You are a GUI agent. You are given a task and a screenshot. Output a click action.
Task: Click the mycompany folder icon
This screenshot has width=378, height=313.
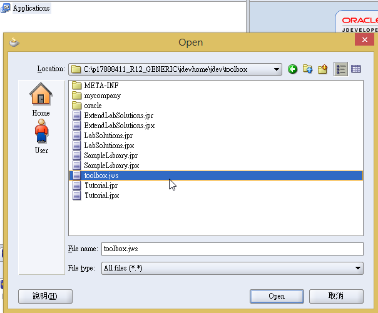tap(76, 95)
